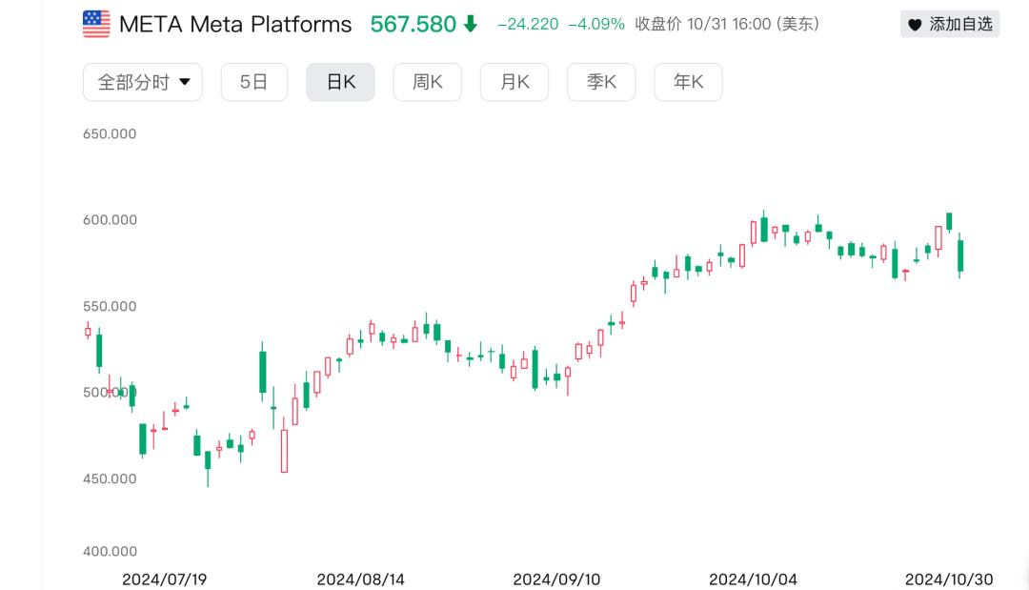Click the -4.09% change percentage
1029x590 pixels.
(x=596, y=24)
